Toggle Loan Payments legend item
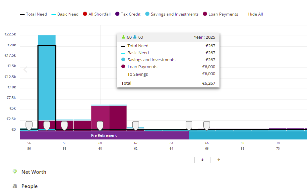Viewport: 307px width, 190px height. (x=220, y=14)
